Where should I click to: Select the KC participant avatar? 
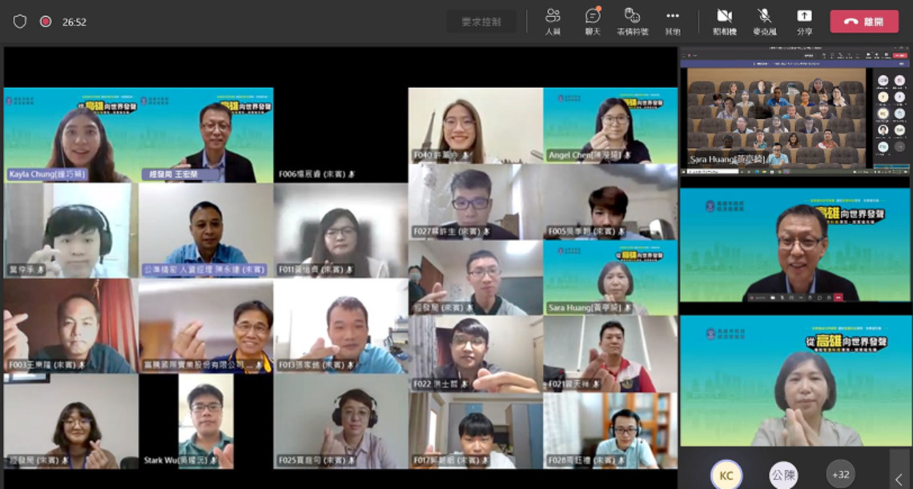[x=726, y=475]
